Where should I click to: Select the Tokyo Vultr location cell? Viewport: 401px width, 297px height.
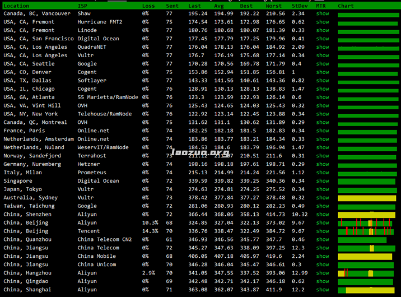(x=22, y=189)
